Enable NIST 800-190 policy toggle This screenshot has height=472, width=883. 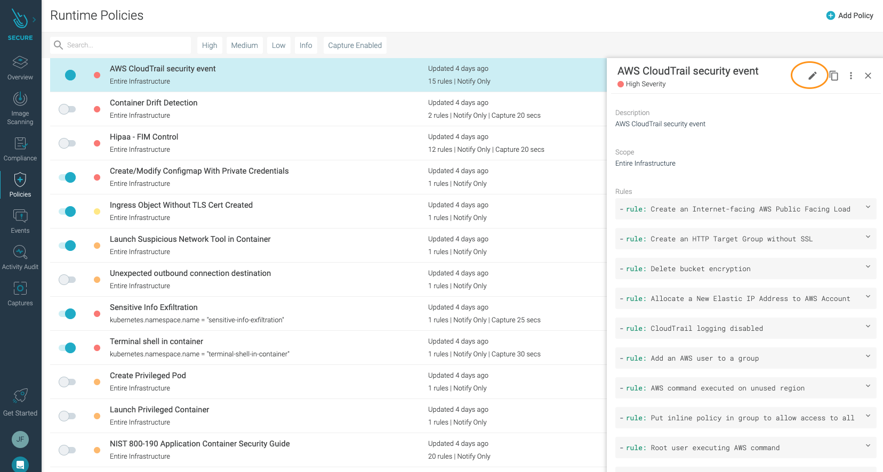pyautogui.click(x=67, y=450)
